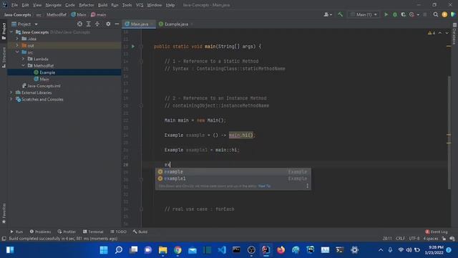458x258 pixels.
Task: Open the Run tool window button
Action: pos(16,231)
